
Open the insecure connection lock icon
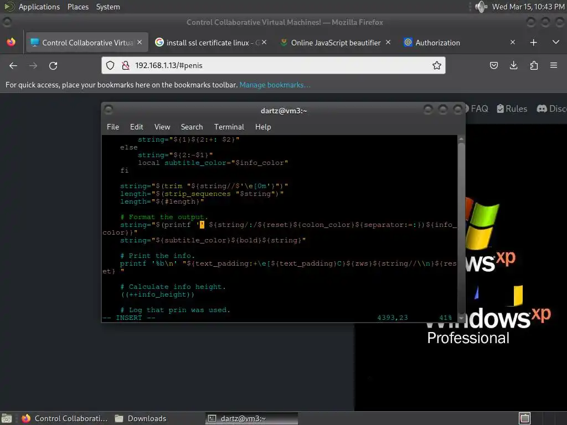click(x=126, y=65)
